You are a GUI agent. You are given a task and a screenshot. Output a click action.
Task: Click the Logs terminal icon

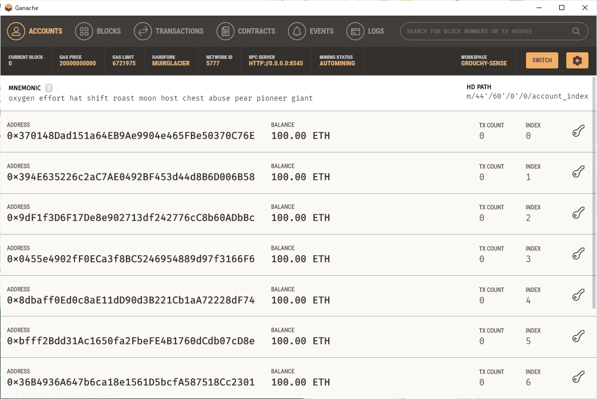point(355,31)
